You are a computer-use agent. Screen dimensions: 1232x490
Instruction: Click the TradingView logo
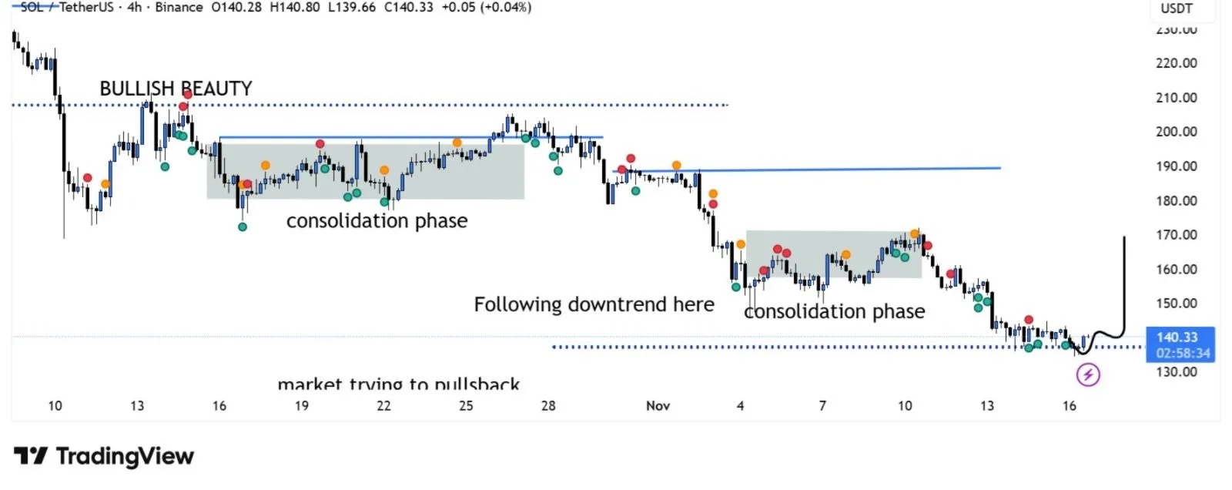pyautogui.click(x=103, y=456)
